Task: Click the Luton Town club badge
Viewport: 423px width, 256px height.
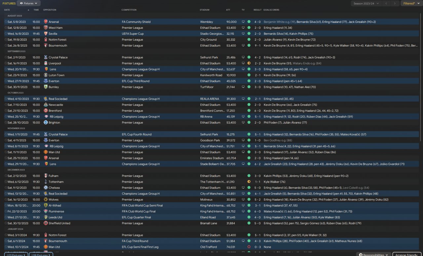Action: point(46,75)
